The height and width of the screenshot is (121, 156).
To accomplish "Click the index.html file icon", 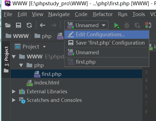I will [30, 83].
